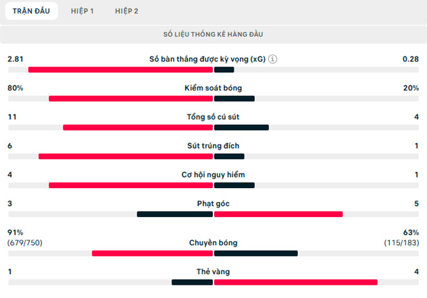Click the Cơ hội nguy hiểm label
427x298 pixels.
pyautogui.click(x=213, y=174)
